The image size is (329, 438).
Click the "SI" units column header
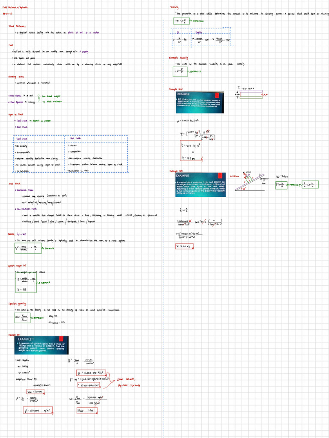(178, 33)
